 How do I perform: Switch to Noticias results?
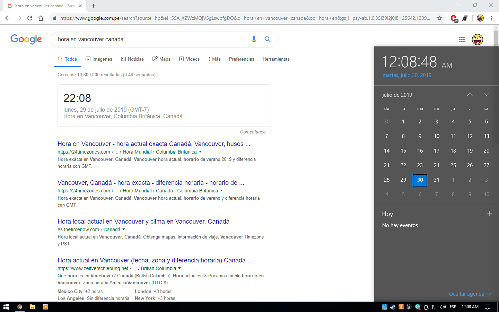click(132, 59)
